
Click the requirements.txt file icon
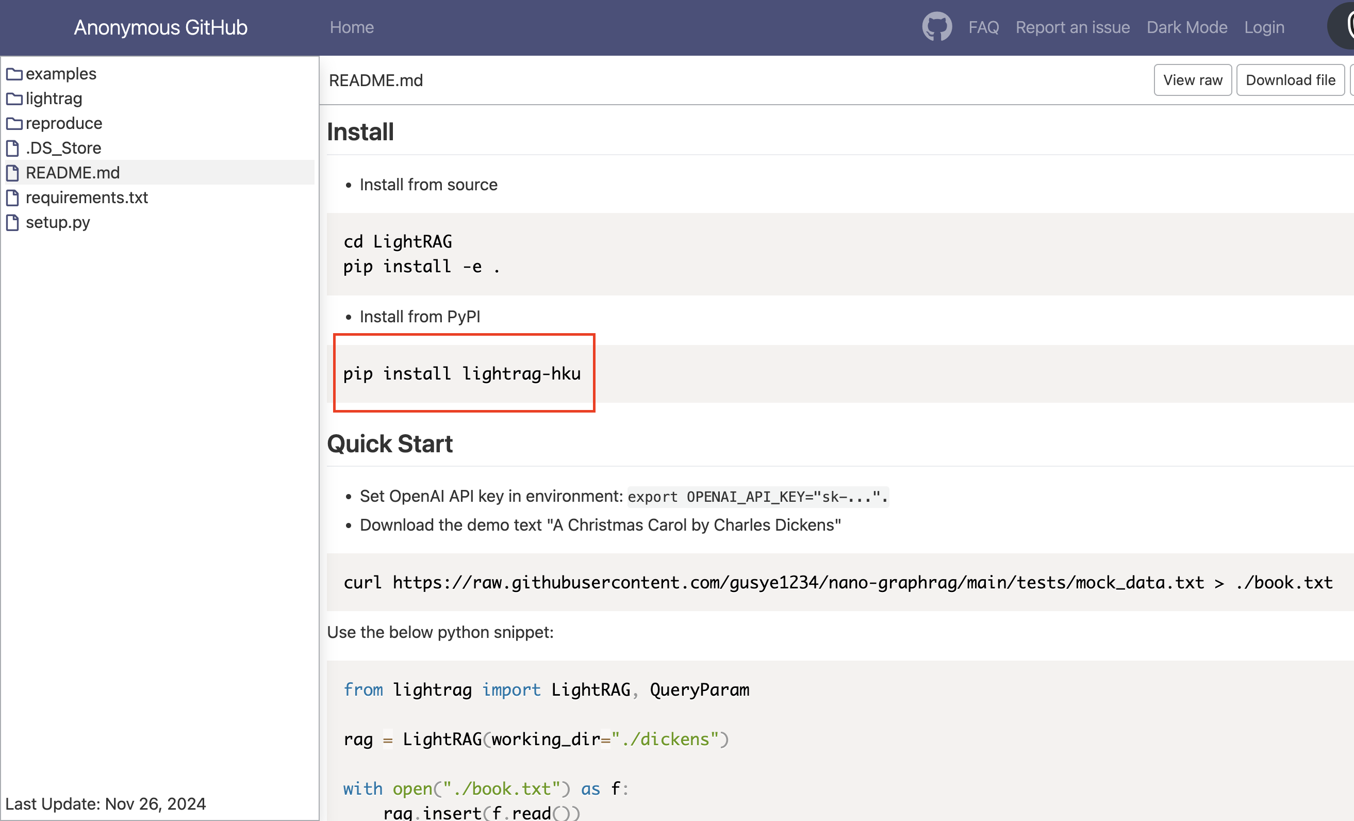point(13,198)
